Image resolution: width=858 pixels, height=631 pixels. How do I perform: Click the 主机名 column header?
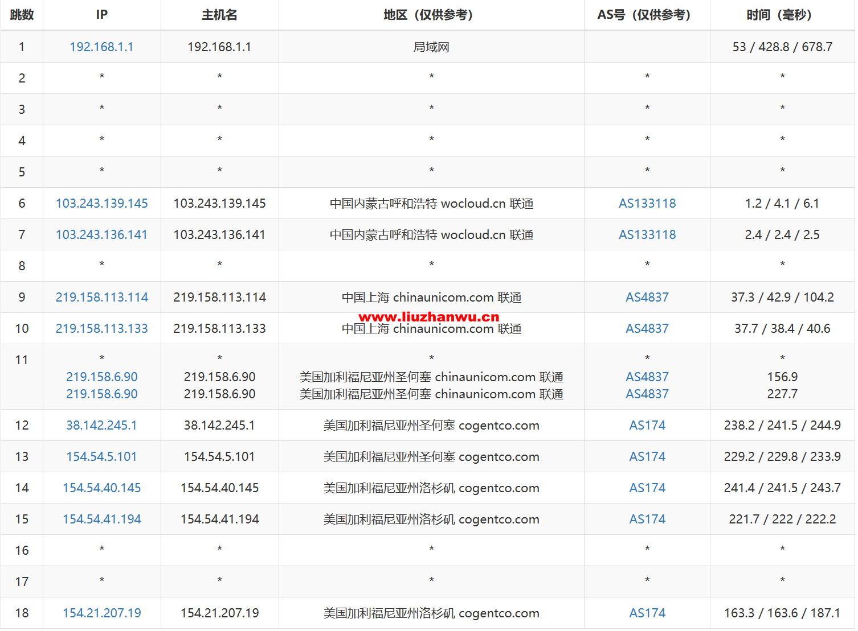click(x=219, y=15)
